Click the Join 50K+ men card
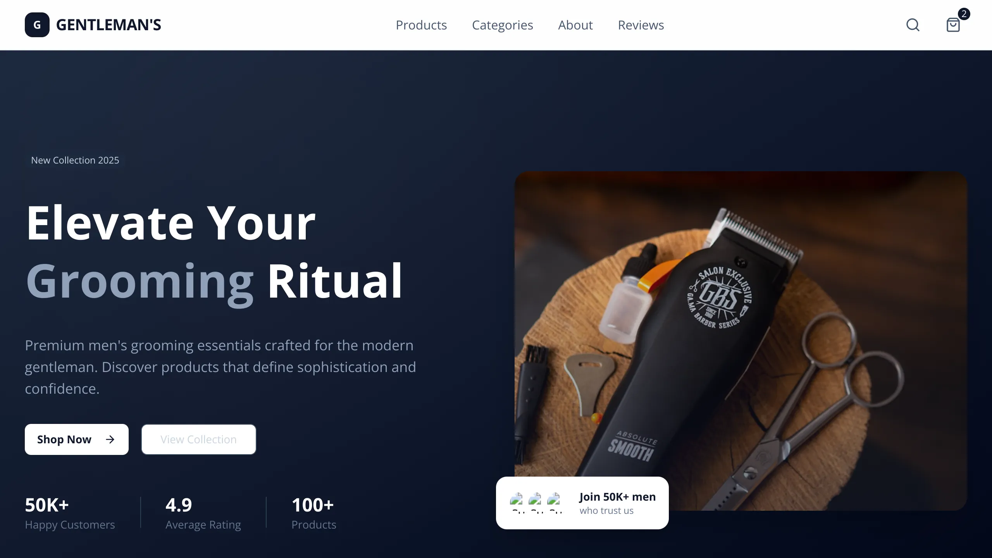The image size is (992, 558). point(582,503)
